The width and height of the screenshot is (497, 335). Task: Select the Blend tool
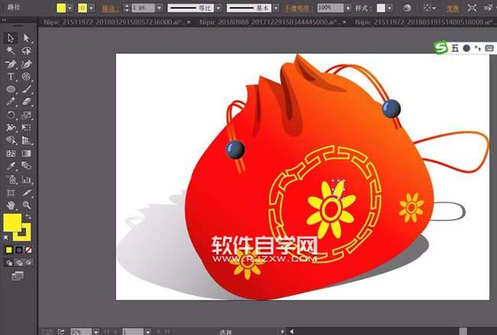[26, 166]
